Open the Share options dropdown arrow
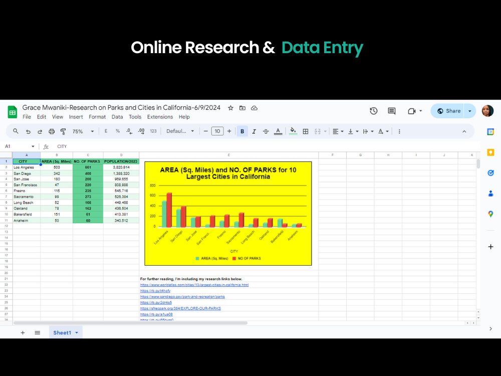The width and height of the screenshot is (501, 376). pos(470,111)
